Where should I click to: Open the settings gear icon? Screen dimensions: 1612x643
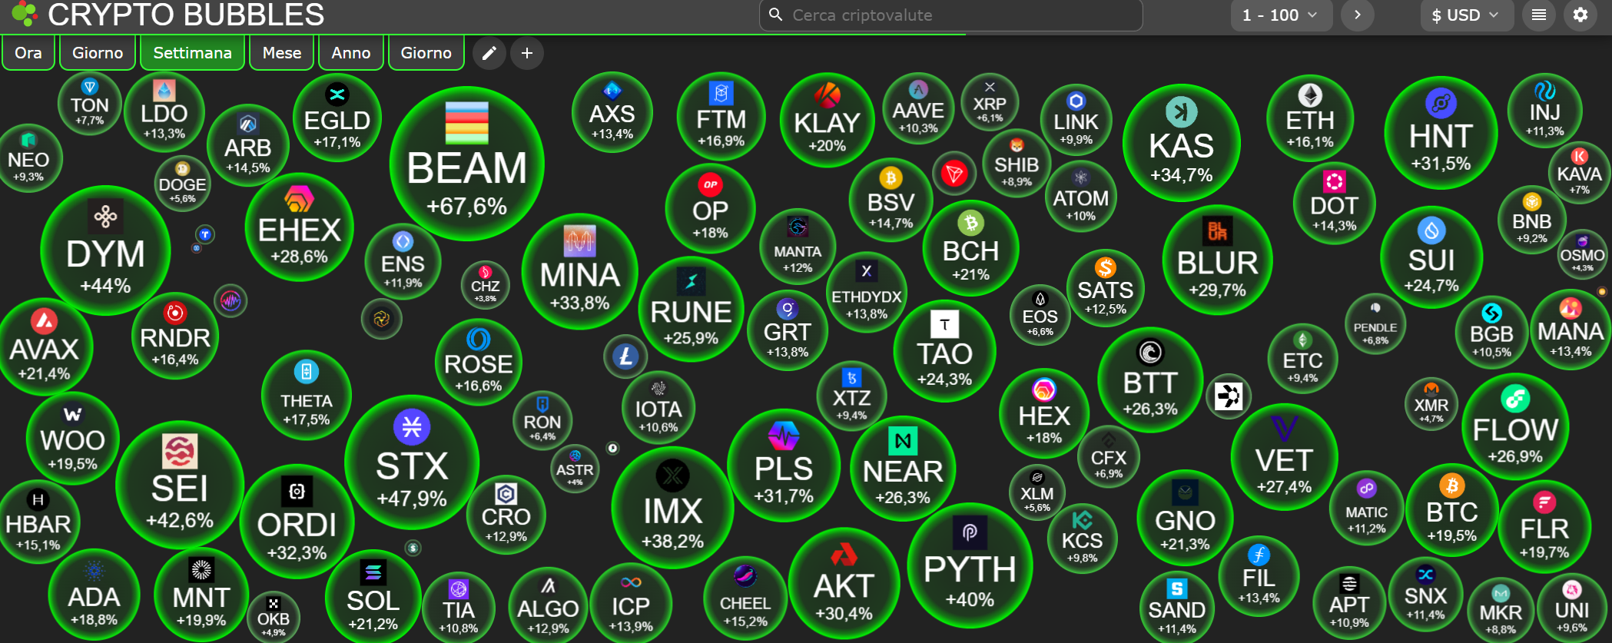1580,15
